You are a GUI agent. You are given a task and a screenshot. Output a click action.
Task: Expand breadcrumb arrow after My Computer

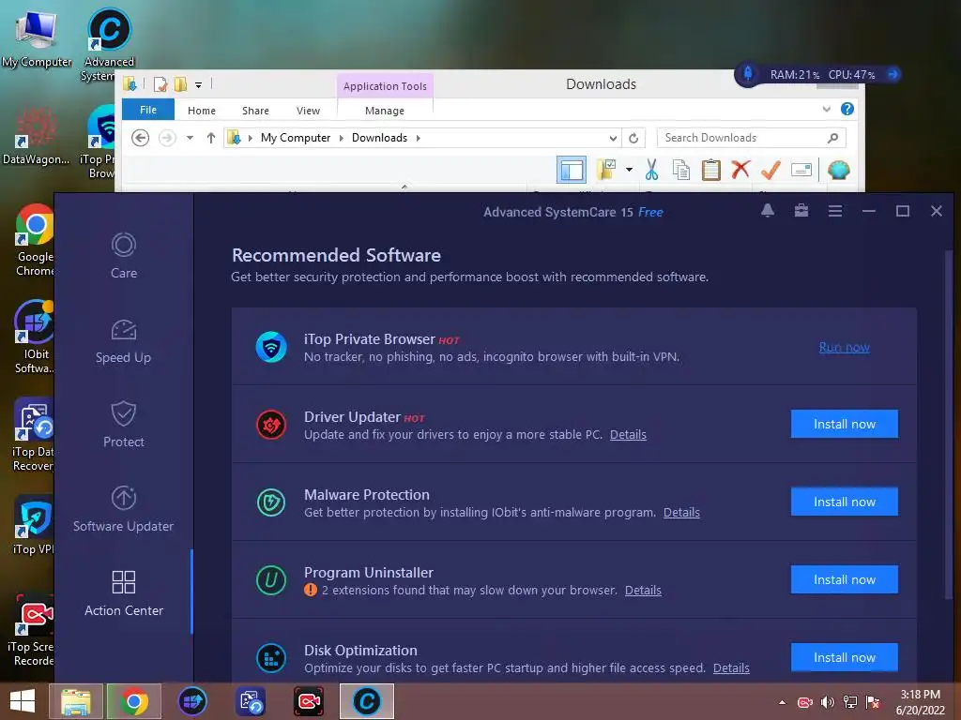coord(342,138)
